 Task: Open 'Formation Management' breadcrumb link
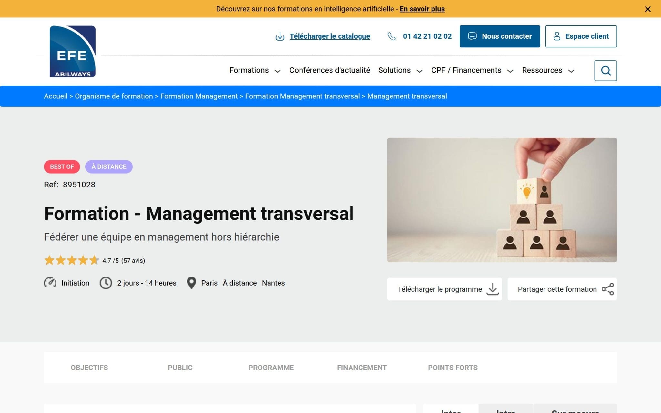pyautogui.click(x=199, y=96)
